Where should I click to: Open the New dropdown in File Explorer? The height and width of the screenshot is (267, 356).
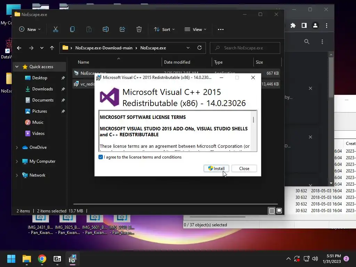[x=30, y=29]
